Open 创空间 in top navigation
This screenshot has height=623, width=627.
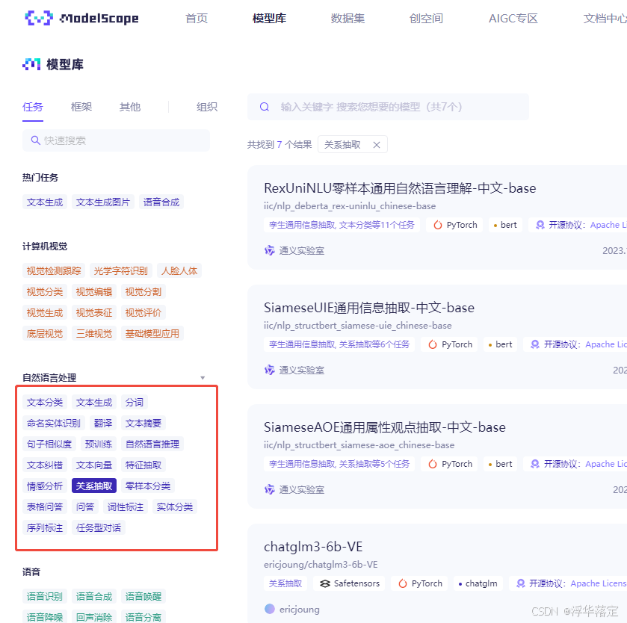click(x=426, y=19)
